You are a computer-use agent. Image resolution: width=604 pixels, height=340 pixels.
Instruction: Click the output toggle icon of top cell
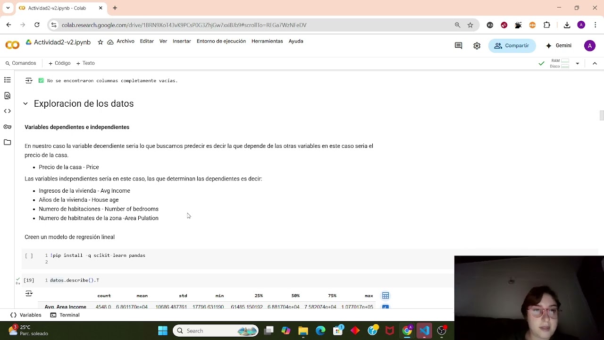pyautogui.click(x=29, y=81)
